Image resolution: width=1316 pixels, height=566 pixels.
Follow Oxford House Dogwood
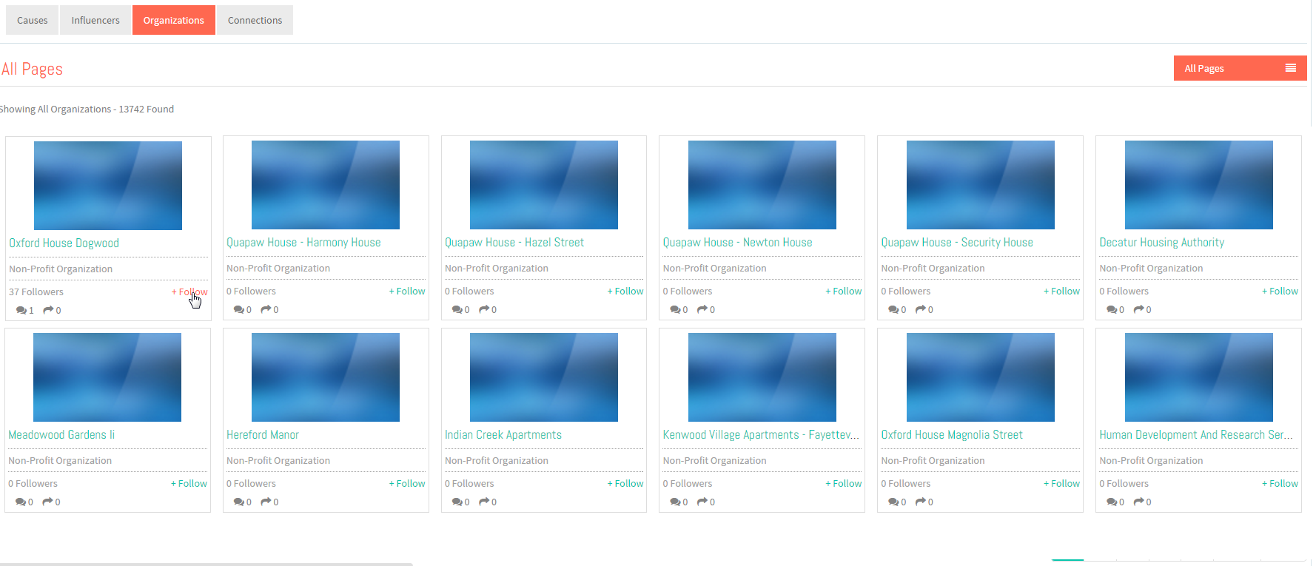[189, 292]
